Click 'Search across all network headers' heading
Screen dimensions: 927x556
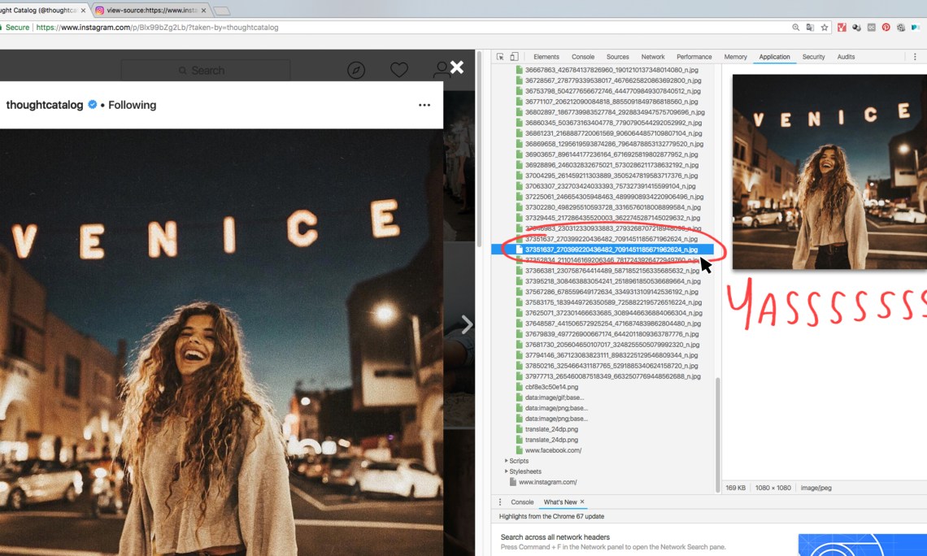pyautogui.click(x=555, y=537)
